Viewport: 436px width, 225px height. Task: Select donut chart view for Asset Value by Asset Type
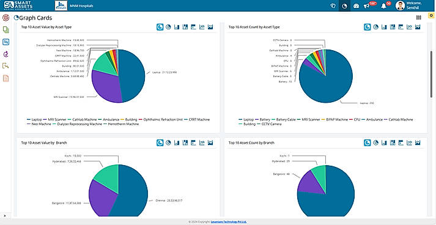168,27
